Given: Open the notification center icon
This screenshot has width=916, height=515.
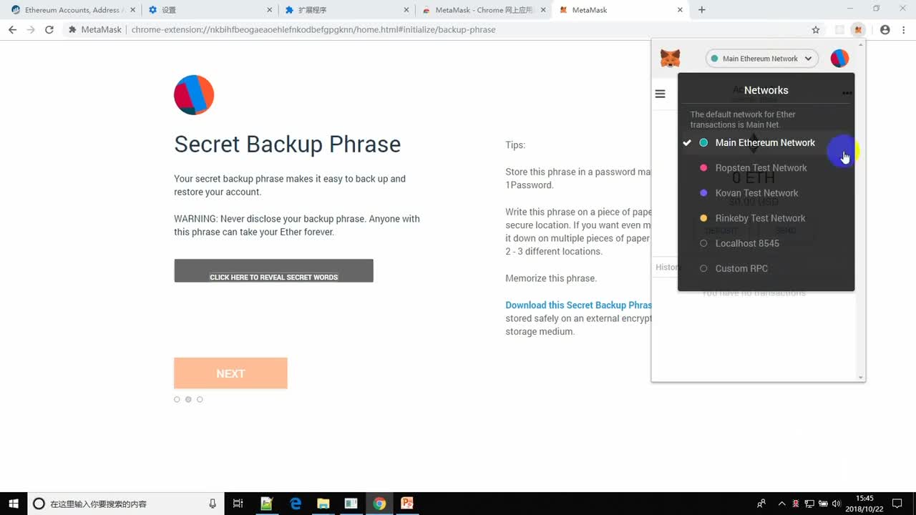Looking at the screenshot, I should [x=897, y=504].
